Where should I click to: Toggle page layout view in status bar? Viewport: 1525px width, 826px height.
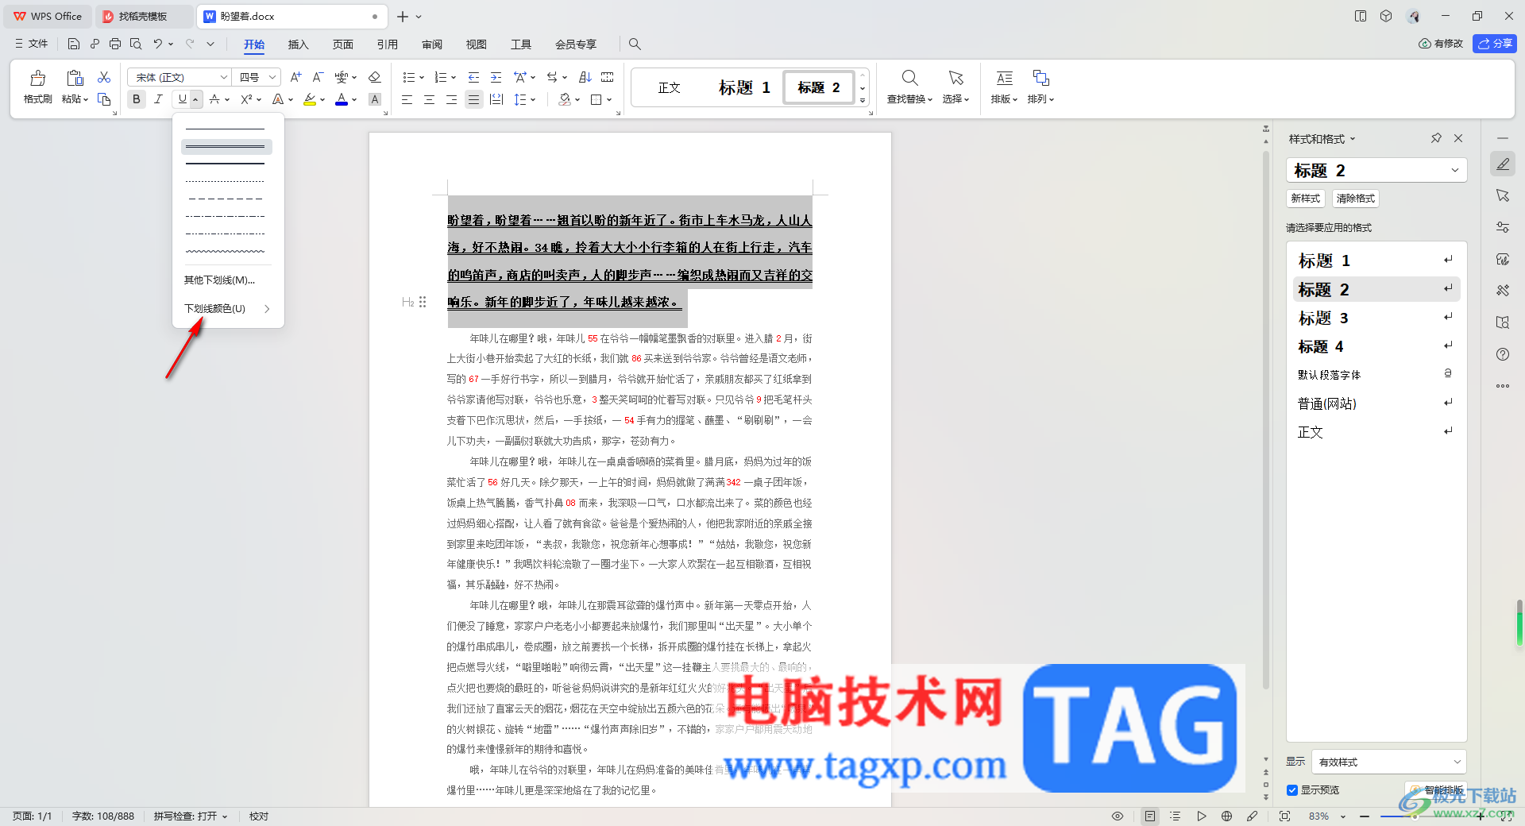point(1150,816)
